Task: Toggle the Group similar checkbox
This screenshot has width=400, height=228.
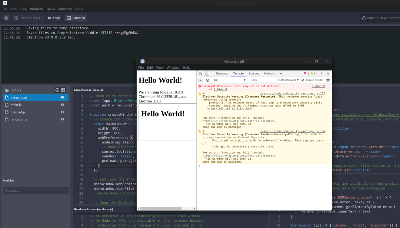Action: point(303,80)
